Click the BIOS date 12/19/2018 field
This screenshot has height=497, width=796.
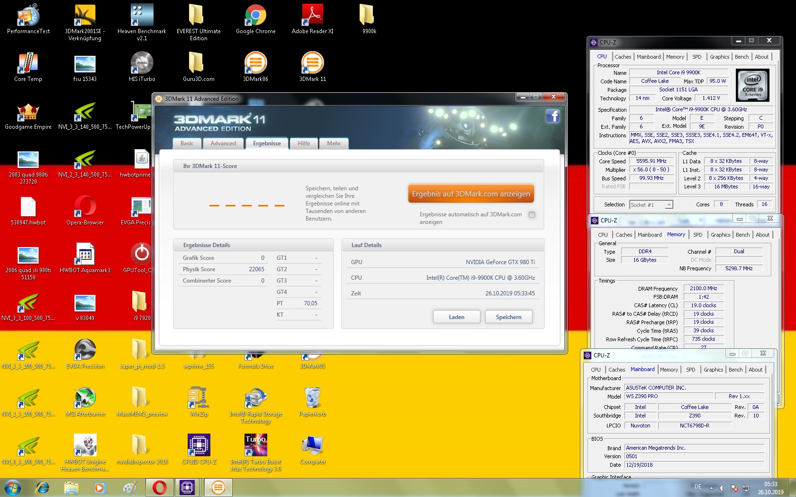point(694,465)
